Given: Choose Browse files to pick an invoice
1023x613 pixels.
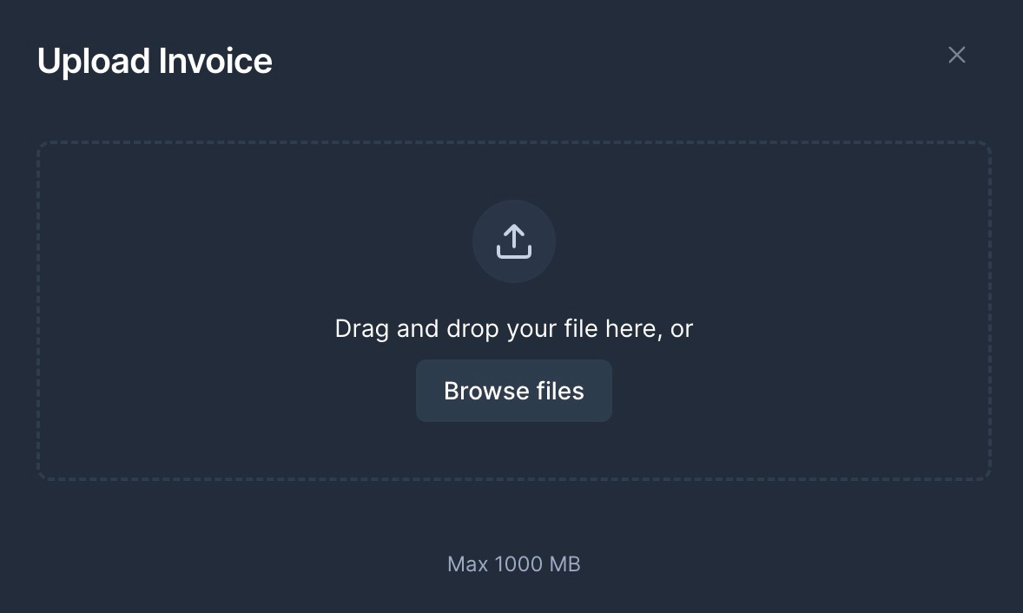Looking at the screenshot, I should [x=513, y=391].
